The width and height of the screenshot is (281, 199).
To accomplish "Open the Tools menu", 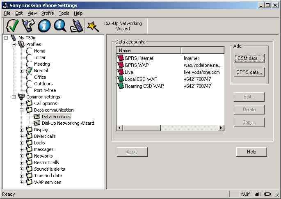I will coord(64,13).
